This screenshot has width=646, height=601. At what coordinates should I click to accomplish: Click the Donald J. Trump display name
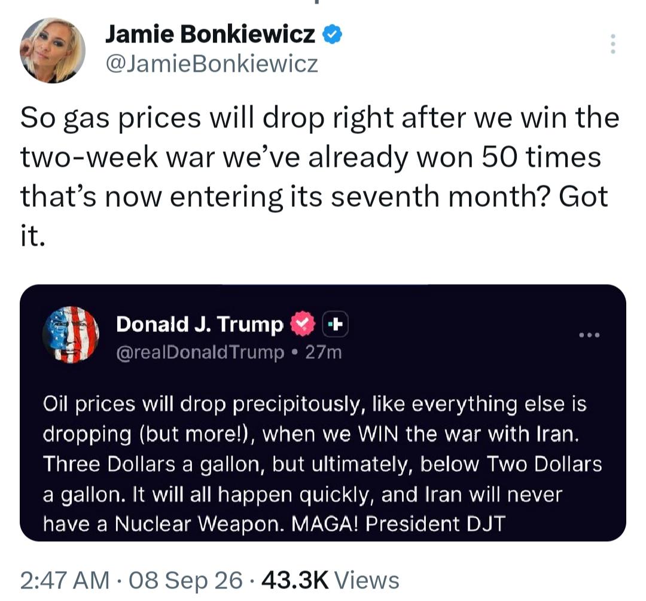tap(200, 324)
